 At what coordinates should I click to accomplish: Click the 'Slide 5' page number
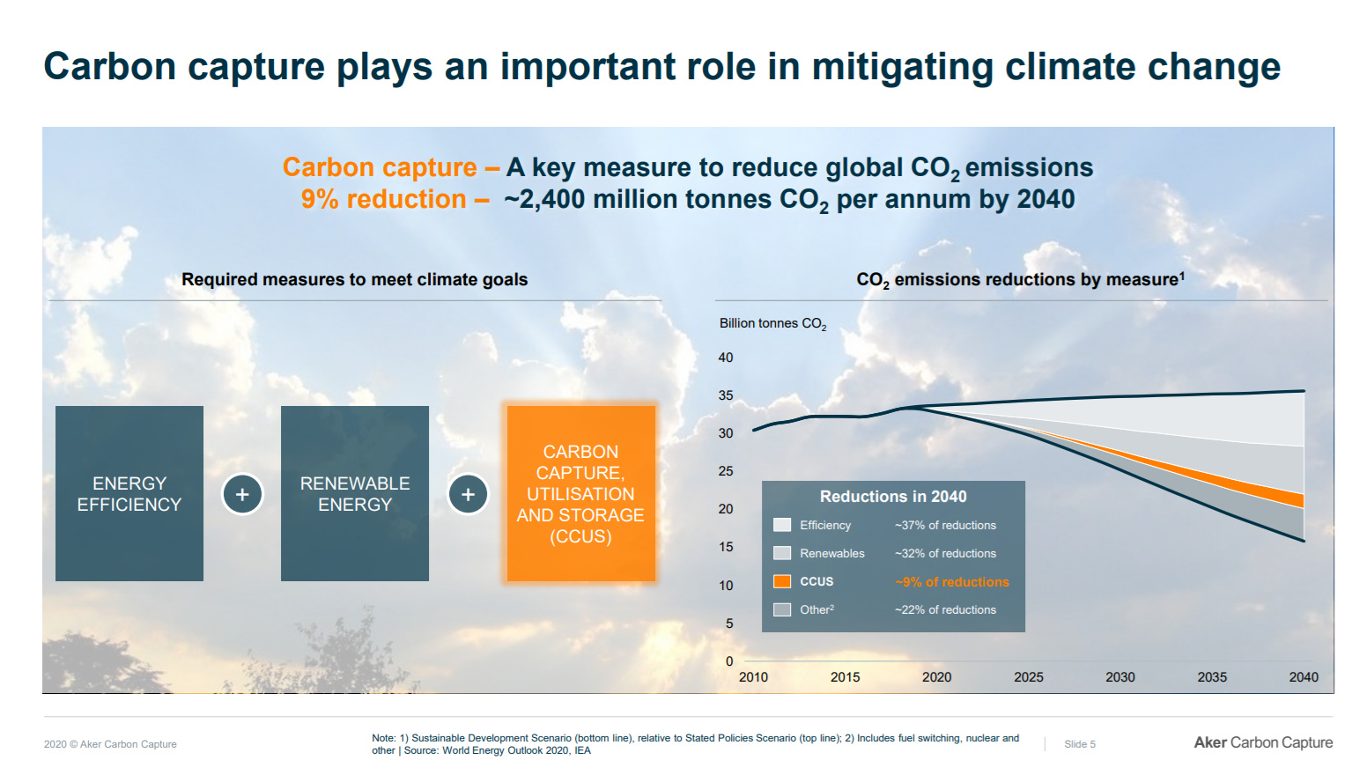[x=1079, y=744]
